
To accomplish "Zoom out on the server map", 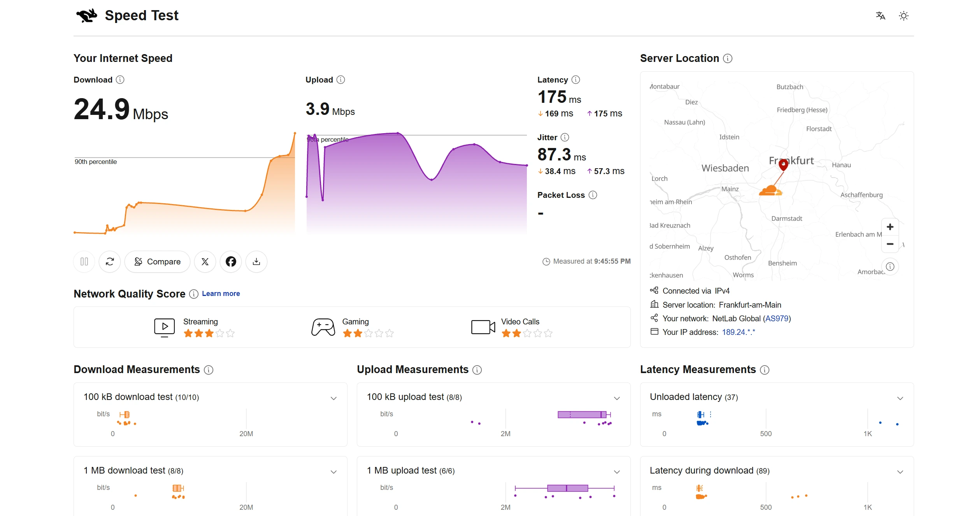I will 890,244.
